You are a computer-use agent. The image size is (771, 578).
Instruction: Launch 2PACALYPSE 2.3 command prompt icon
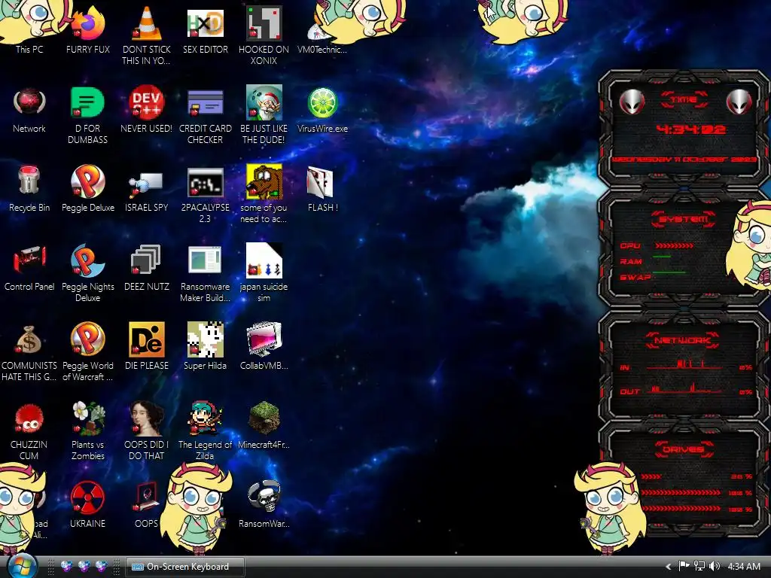[205, 182]
